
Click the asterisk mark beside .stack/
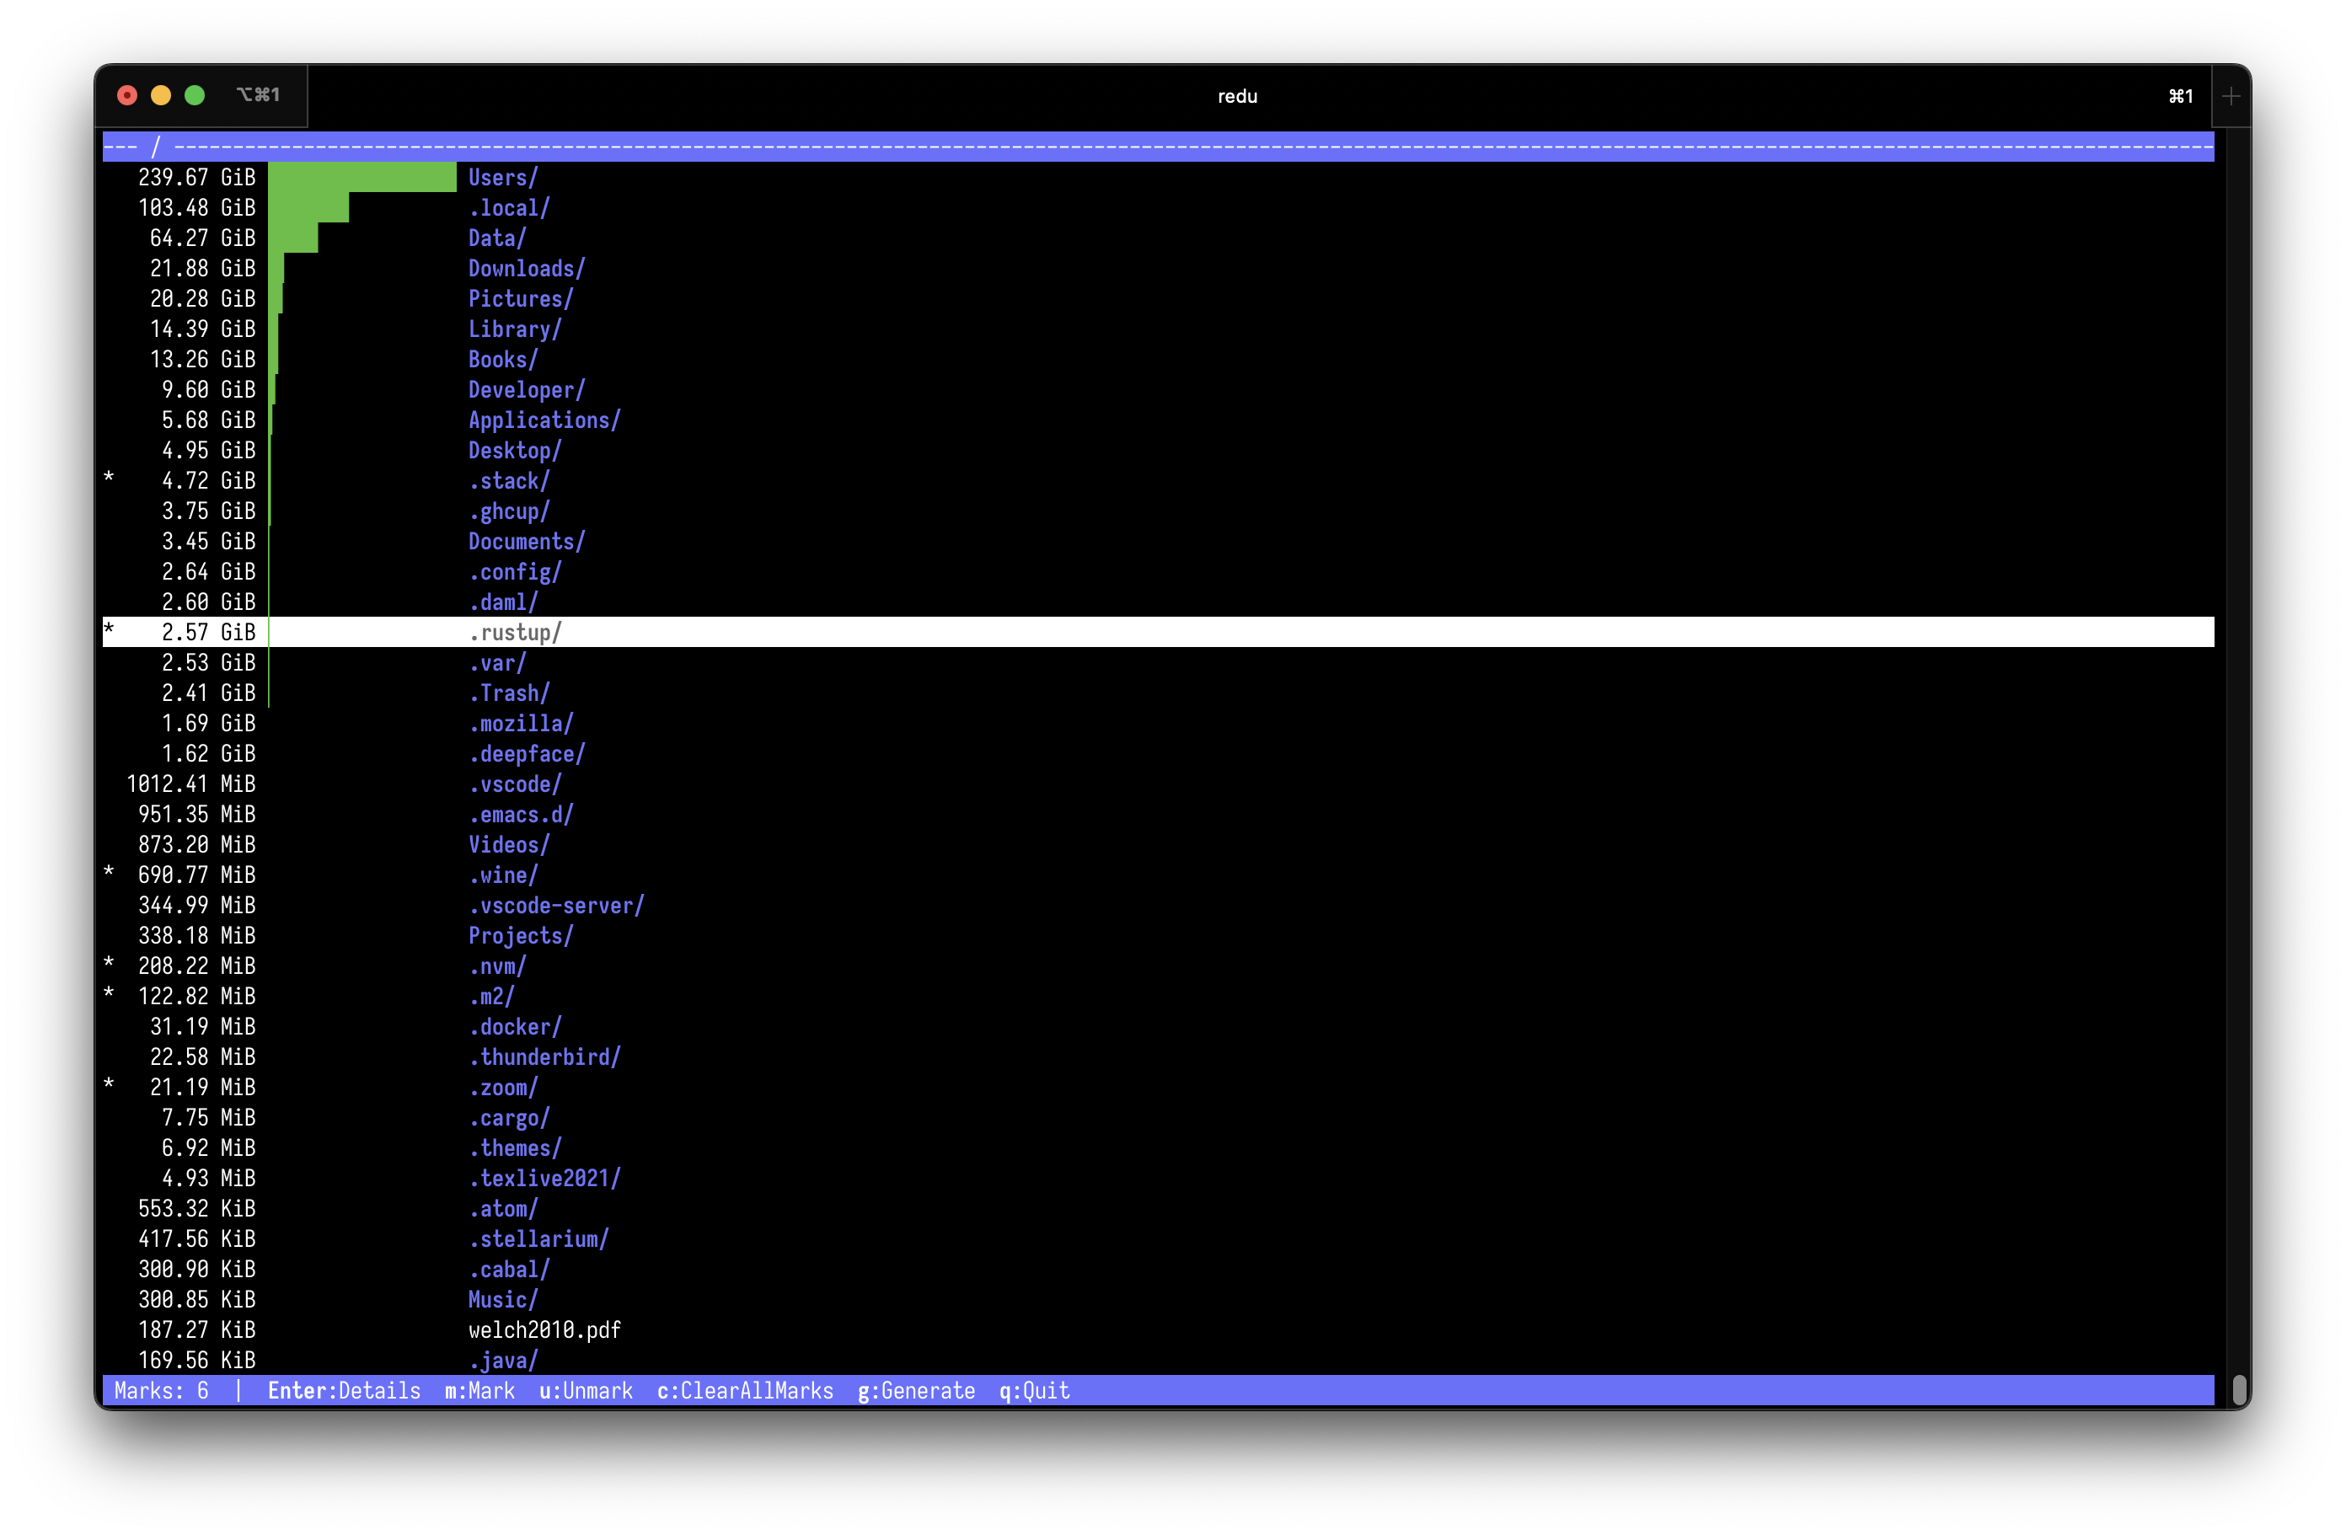pos(110,479)
